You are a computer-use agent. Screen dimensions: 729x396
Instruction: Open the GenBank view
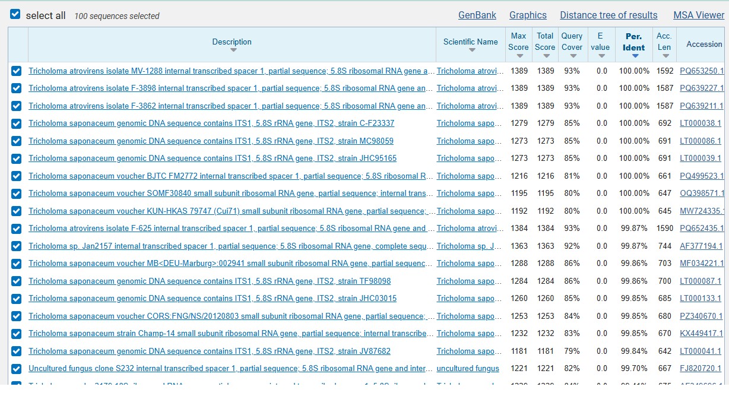click(x=477, y=15)
